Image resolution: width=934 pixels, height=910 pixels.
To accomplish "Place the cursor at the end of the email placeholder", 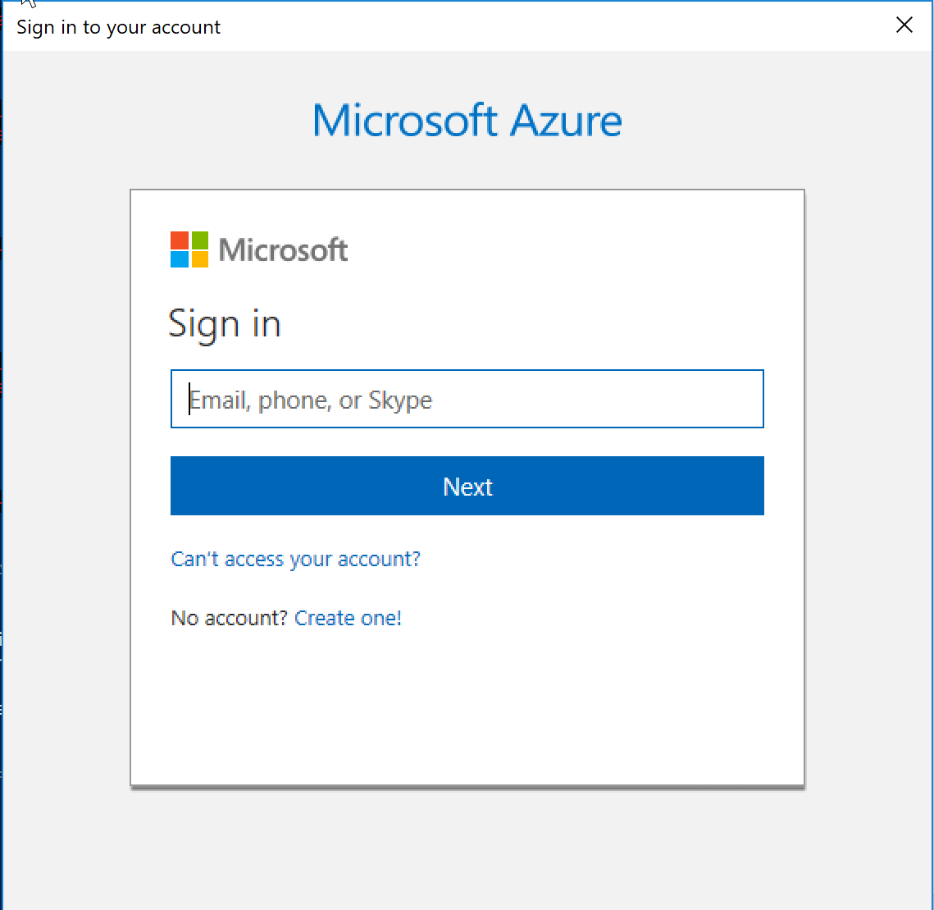I will 433,400.
